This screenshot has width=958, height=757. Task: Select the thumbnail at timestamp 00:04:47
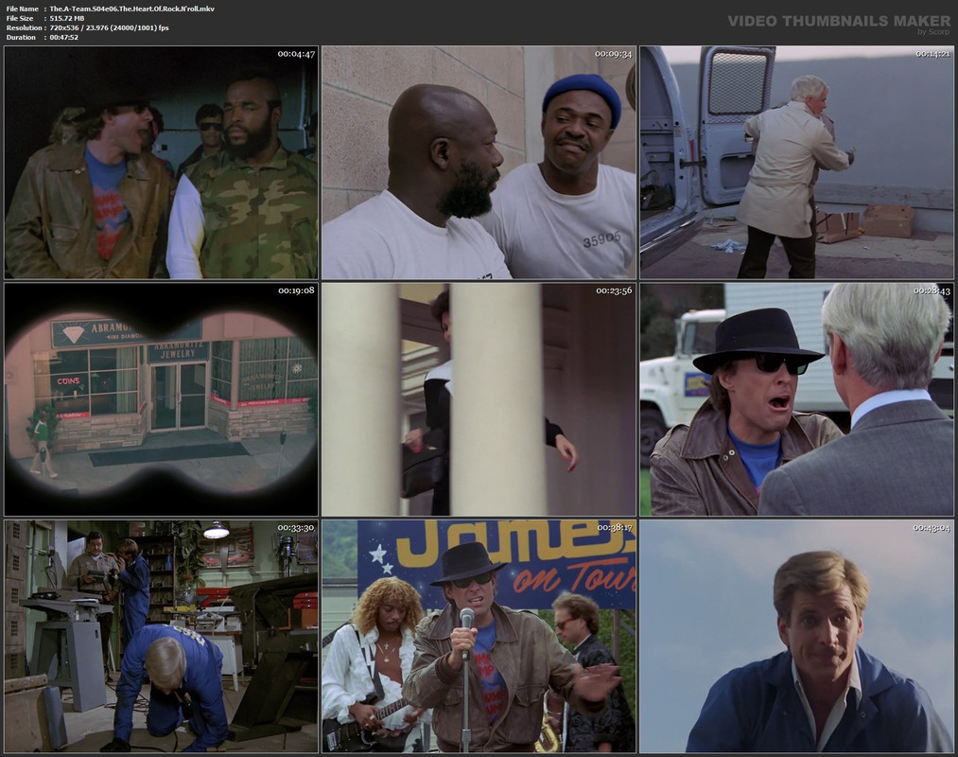click(x=162, y=163)
